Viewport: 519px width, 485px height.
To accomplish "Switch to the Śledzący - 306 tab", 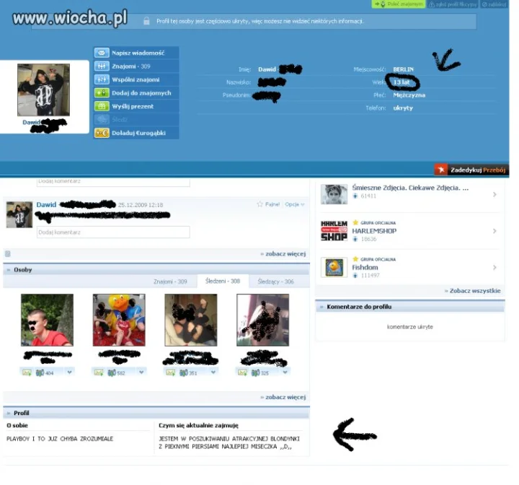I will pyautogui.click(x=275, y=281).
